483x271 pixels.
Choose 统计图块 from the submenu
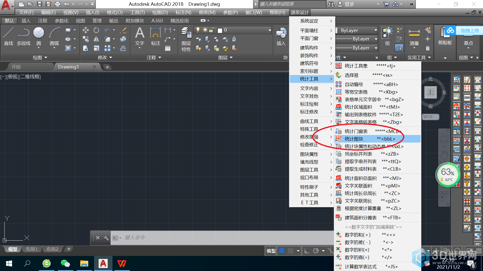coord(378,139)
